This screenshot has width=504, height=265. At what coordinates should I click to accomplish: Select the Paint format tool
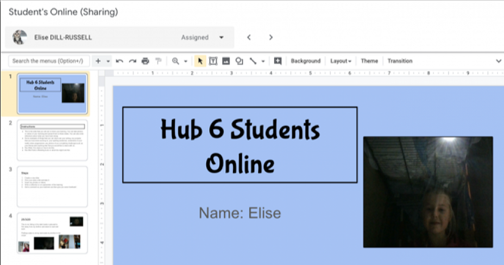[158, 61]
